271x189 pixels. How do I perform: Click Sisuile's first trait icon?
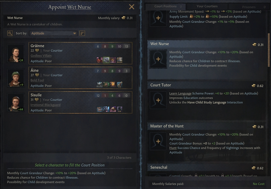[100, 109]
